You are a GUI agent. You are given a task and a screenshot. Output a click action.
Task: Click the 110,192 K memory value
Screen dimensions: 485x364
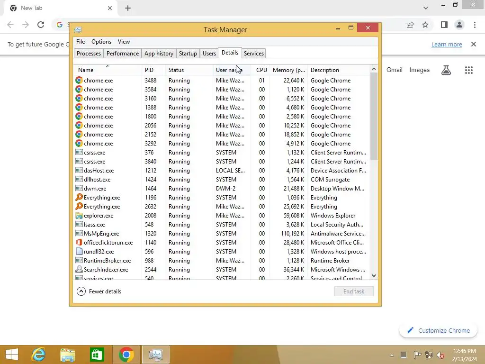click(x=292, y=233)
